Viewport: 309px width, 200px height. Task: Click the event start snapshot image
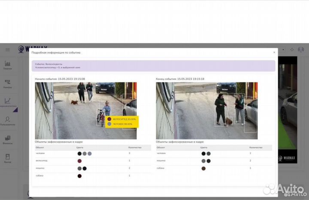point(86,111)
